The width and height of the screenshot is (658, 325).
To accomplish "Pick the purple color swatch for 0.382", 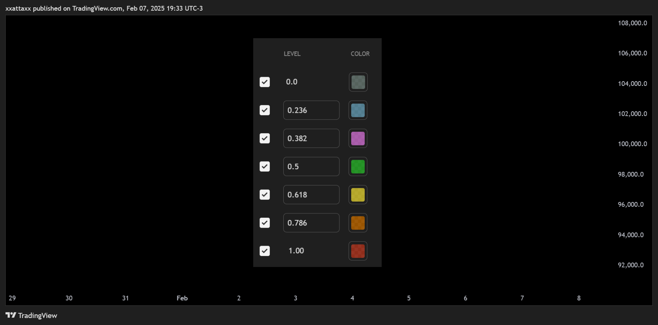I will coord(358,138).
